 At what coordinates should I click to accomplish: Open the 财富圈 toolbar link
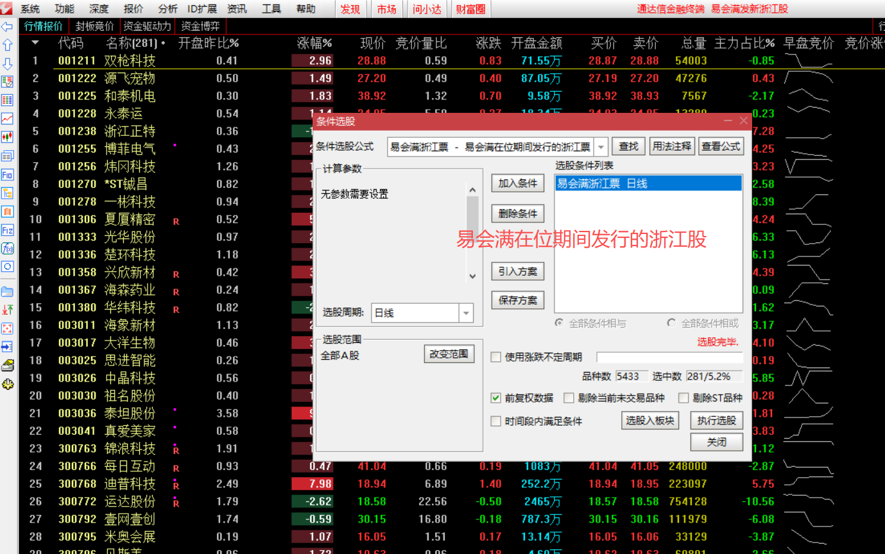point(470,9)
